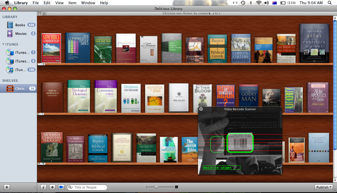Viewport: 337px width, 193px height.
Task: Click the video camera barcode scanner button
Action: coord(61,187)
